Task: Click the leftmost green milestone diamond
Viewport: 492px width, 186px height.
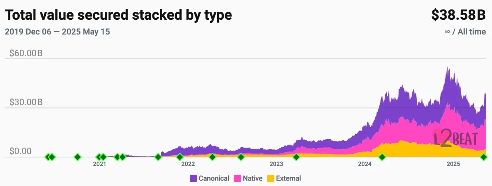Action: click(x=48, y=157)
